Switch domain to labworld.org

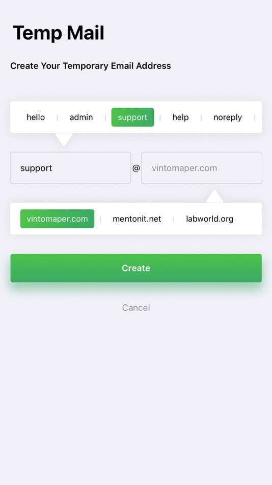tap(210, 219)
